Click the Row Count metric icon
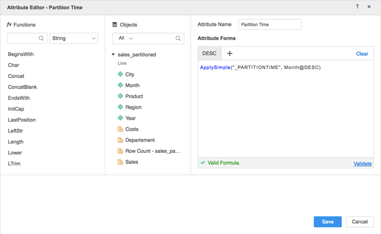 point(120,151)
